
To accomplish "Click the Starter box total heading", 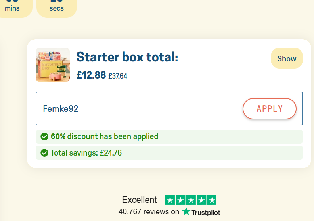I will click(x=127, y=57).
